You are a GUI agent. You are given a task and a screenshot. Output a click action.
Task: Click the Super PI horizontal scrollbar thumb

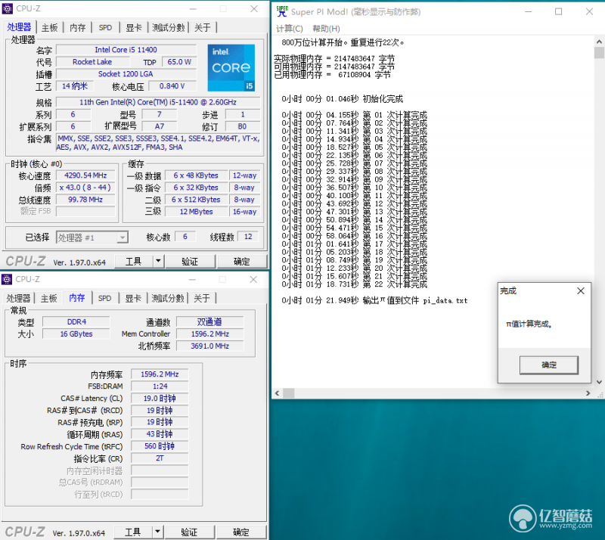tap(289, 393)
